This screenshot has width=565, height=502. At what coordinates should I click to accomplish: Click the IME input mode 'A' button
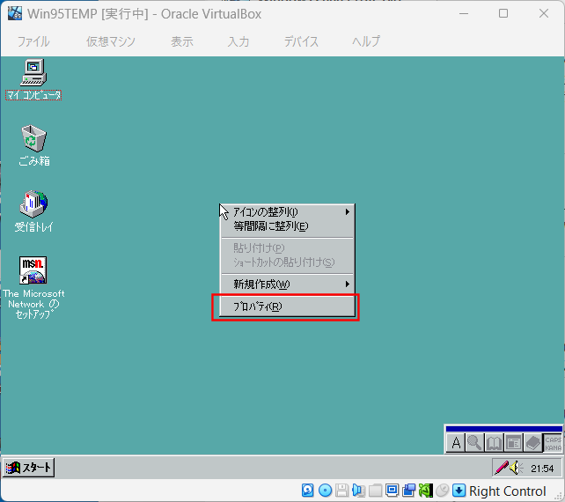coord(456,443)
